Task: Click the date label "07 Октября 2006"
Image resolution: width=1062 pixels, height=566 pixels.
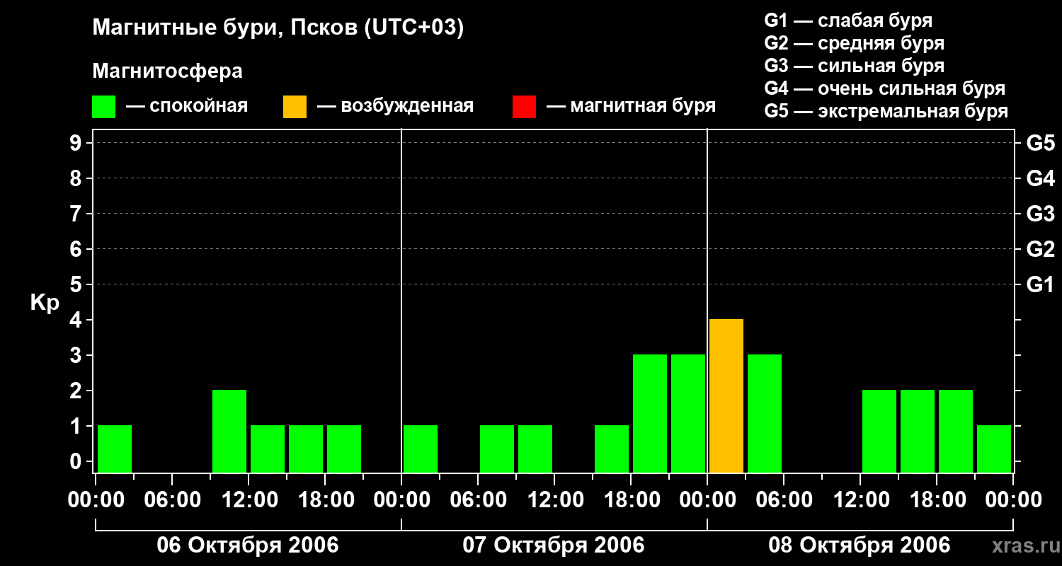Action: tap(554, 545)
